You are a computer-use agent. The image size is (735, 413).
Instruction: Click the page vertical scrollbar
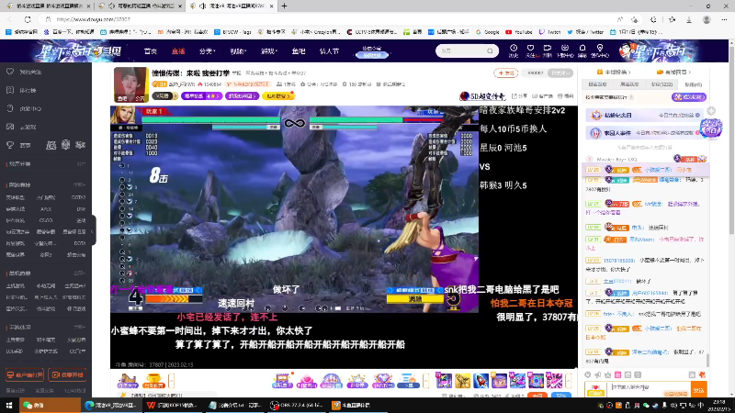(x=731, y=140)
